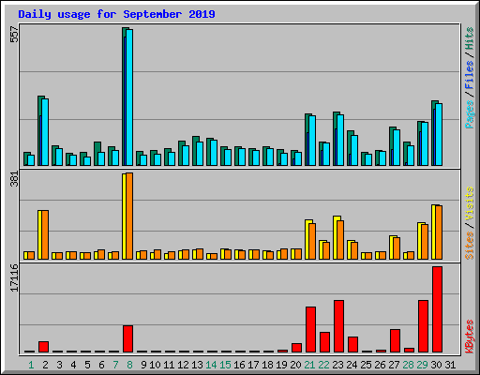Click day 17 on the date axis

[x=253, y=365]
